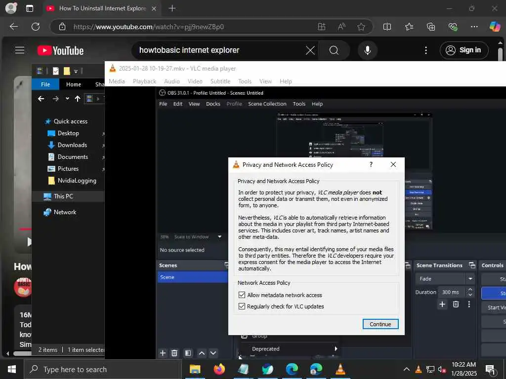
Task: Click trash icon under OBS Scenes list
Action: point(174,353)
